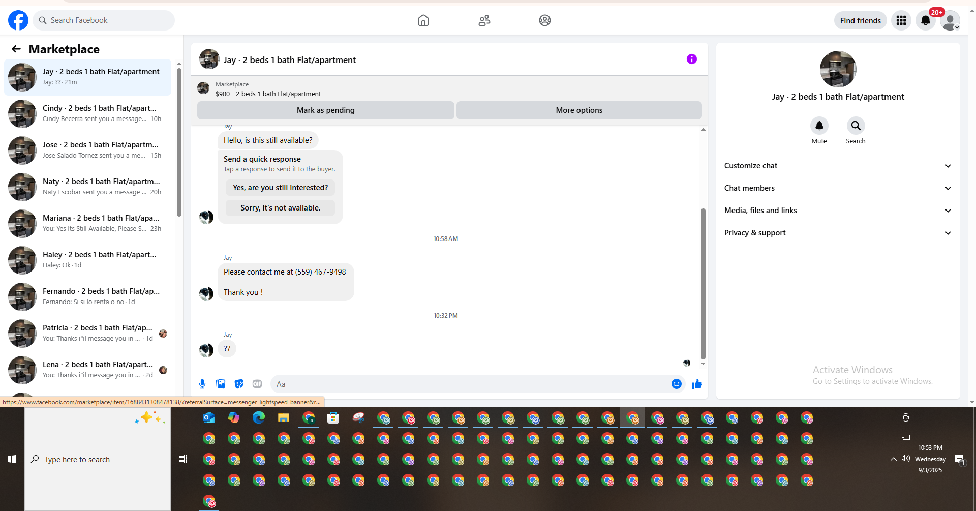The width and height of the screenshot is (976, 511).
Task: Expand Media, files and links
Action: [838, 211]
